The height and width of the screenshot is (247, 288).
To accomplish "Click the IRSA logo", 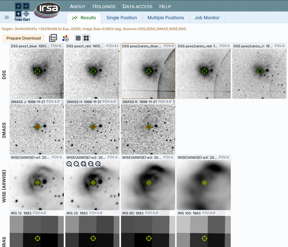I will [47, 10].
